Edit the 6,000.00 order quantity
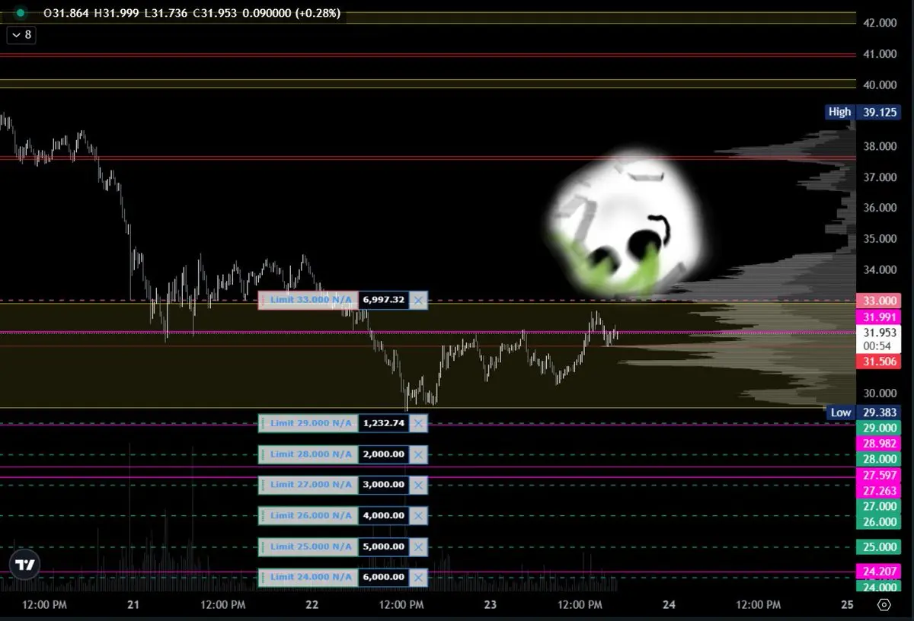Screen dimensions: 914x621 tap(384, 578)
